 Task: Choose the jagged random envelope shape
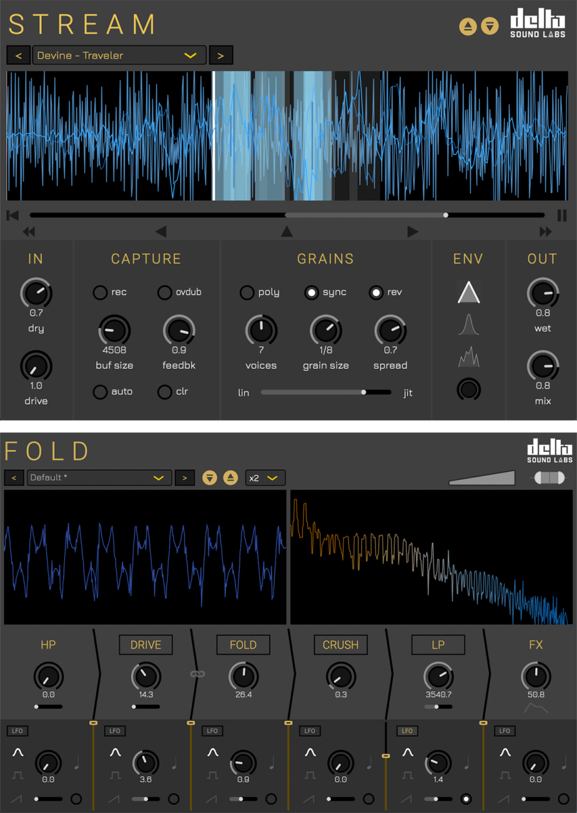pyautogui.click(x=468, y=357)
